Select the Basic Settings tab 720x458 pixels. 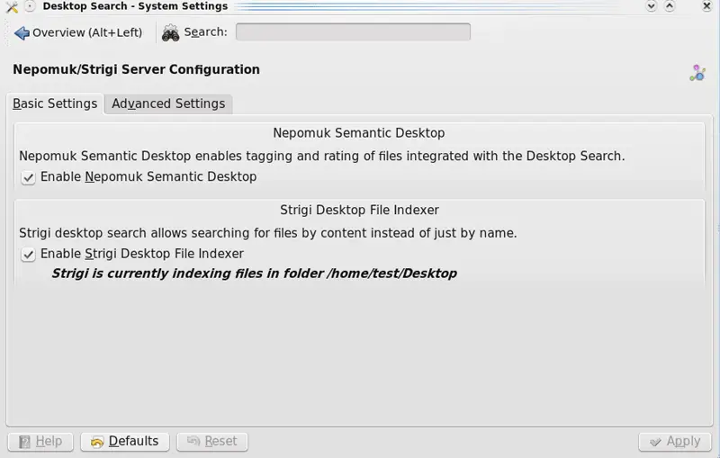55,103
